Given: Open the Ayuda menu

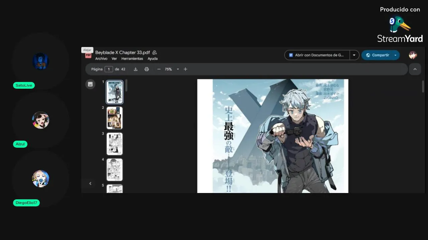Looking at the screenshot, I should point(152,59).
